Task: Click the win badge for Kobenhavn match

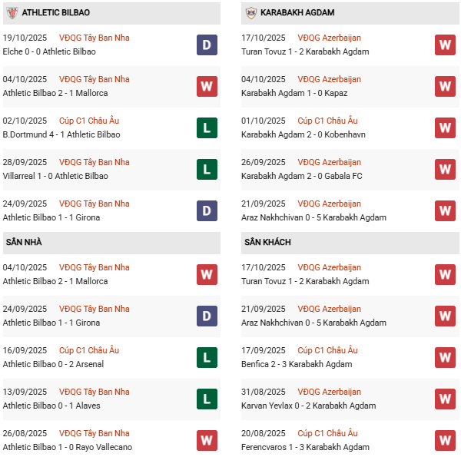Action: (445, 127)
